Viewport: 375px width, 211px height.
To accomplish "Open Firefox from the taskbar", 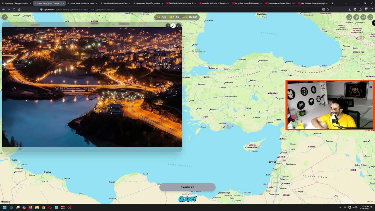I will 30,207.
